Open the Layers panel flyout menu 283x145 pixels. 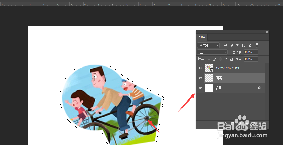pyautogui.click(x=266, y=37)
